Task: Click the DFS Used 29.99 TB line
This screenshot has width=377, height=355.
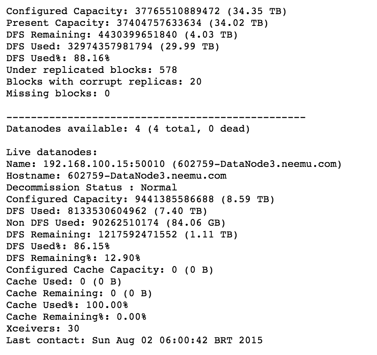Action: click(x=113, y=47)
